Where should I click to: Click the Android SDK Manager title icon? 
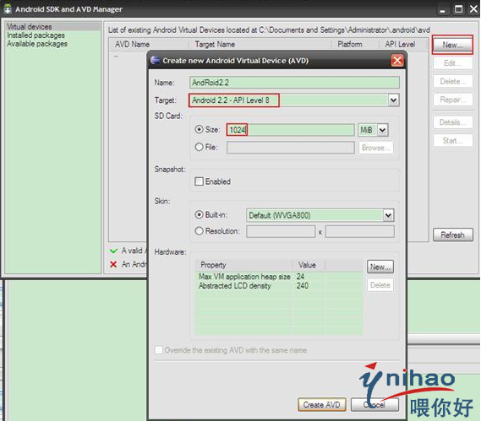coord(8,9)
